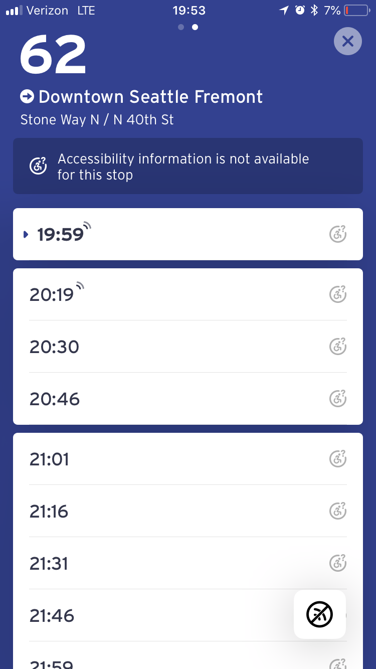Choose the 20:46 departure time
This screenshot has height=669, width=376.
(54, 399)
